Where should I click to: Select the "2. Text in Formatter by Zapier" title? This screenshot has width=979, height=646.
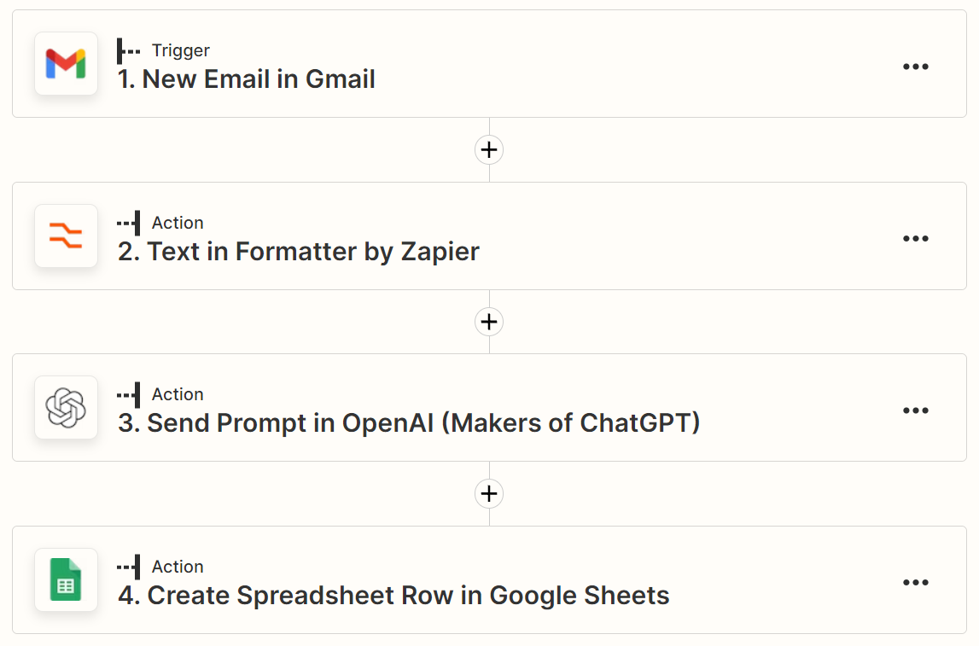pos(299,252)
